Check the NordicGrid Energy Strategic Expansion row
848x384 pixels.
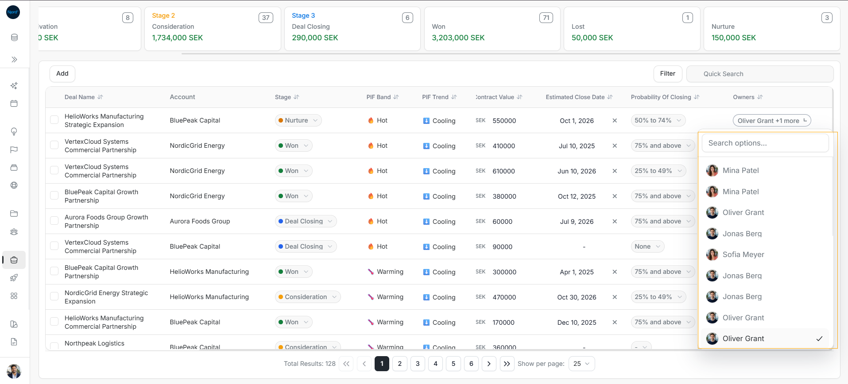coord(54,296)
